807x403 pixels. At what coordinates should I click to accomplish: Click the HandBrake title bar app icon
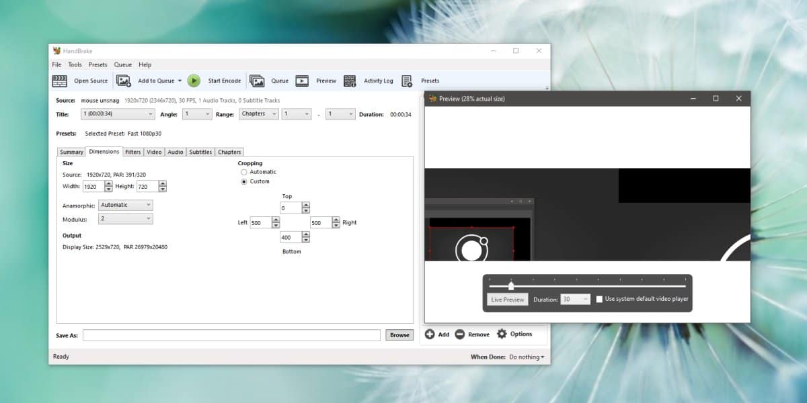coord(56,50)
